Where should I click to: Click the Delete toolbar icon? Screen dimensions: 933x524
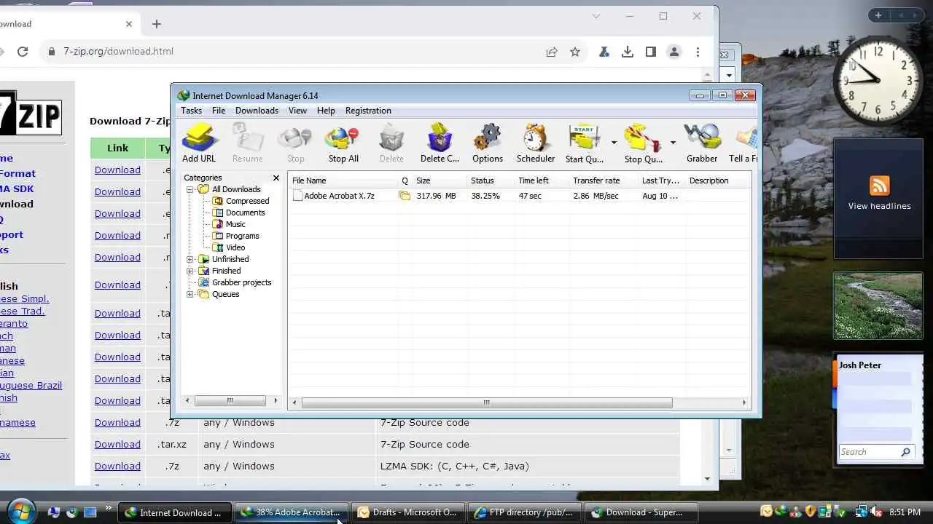coord(391,143)
